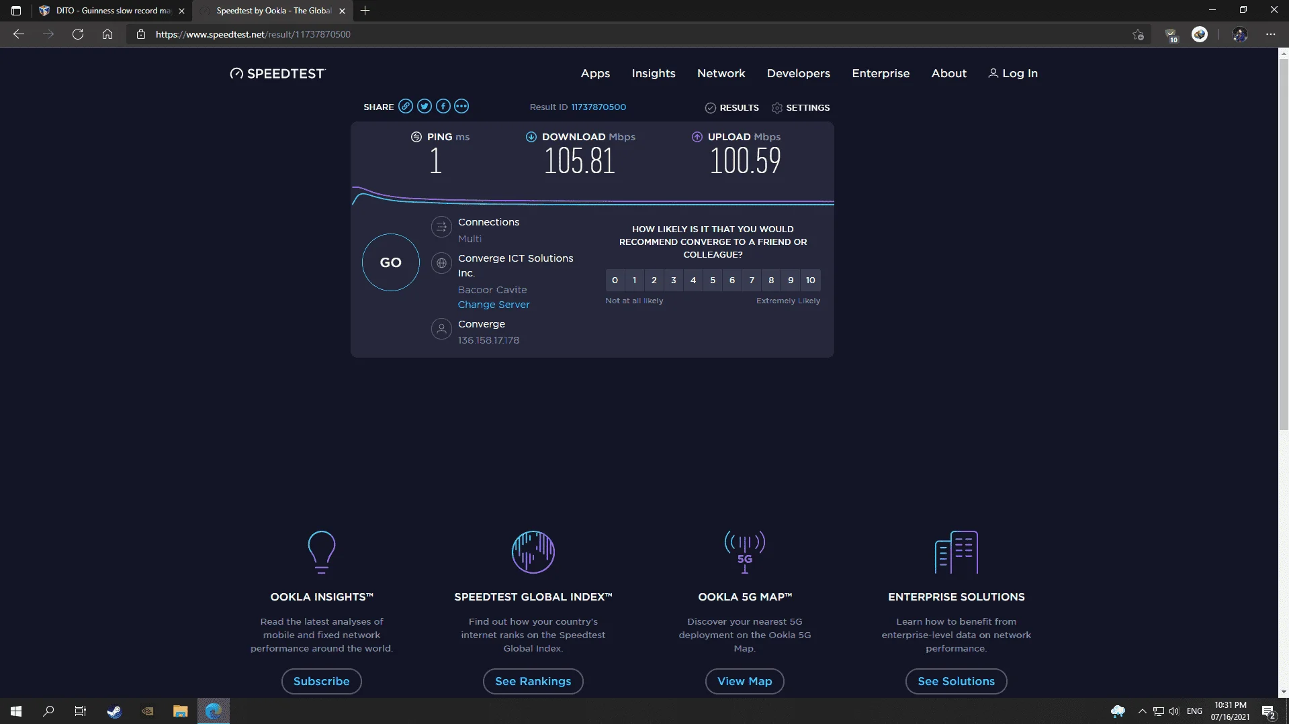Open the Apps menu
The height and width of the screenshot is (724, 1289).
pyautogui.click(x=595, y=73)
